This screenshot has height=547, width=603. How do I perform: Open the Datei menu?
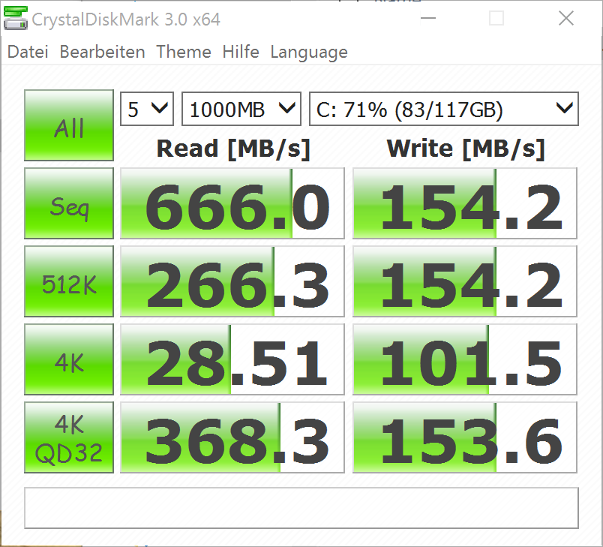pos(28,52)
